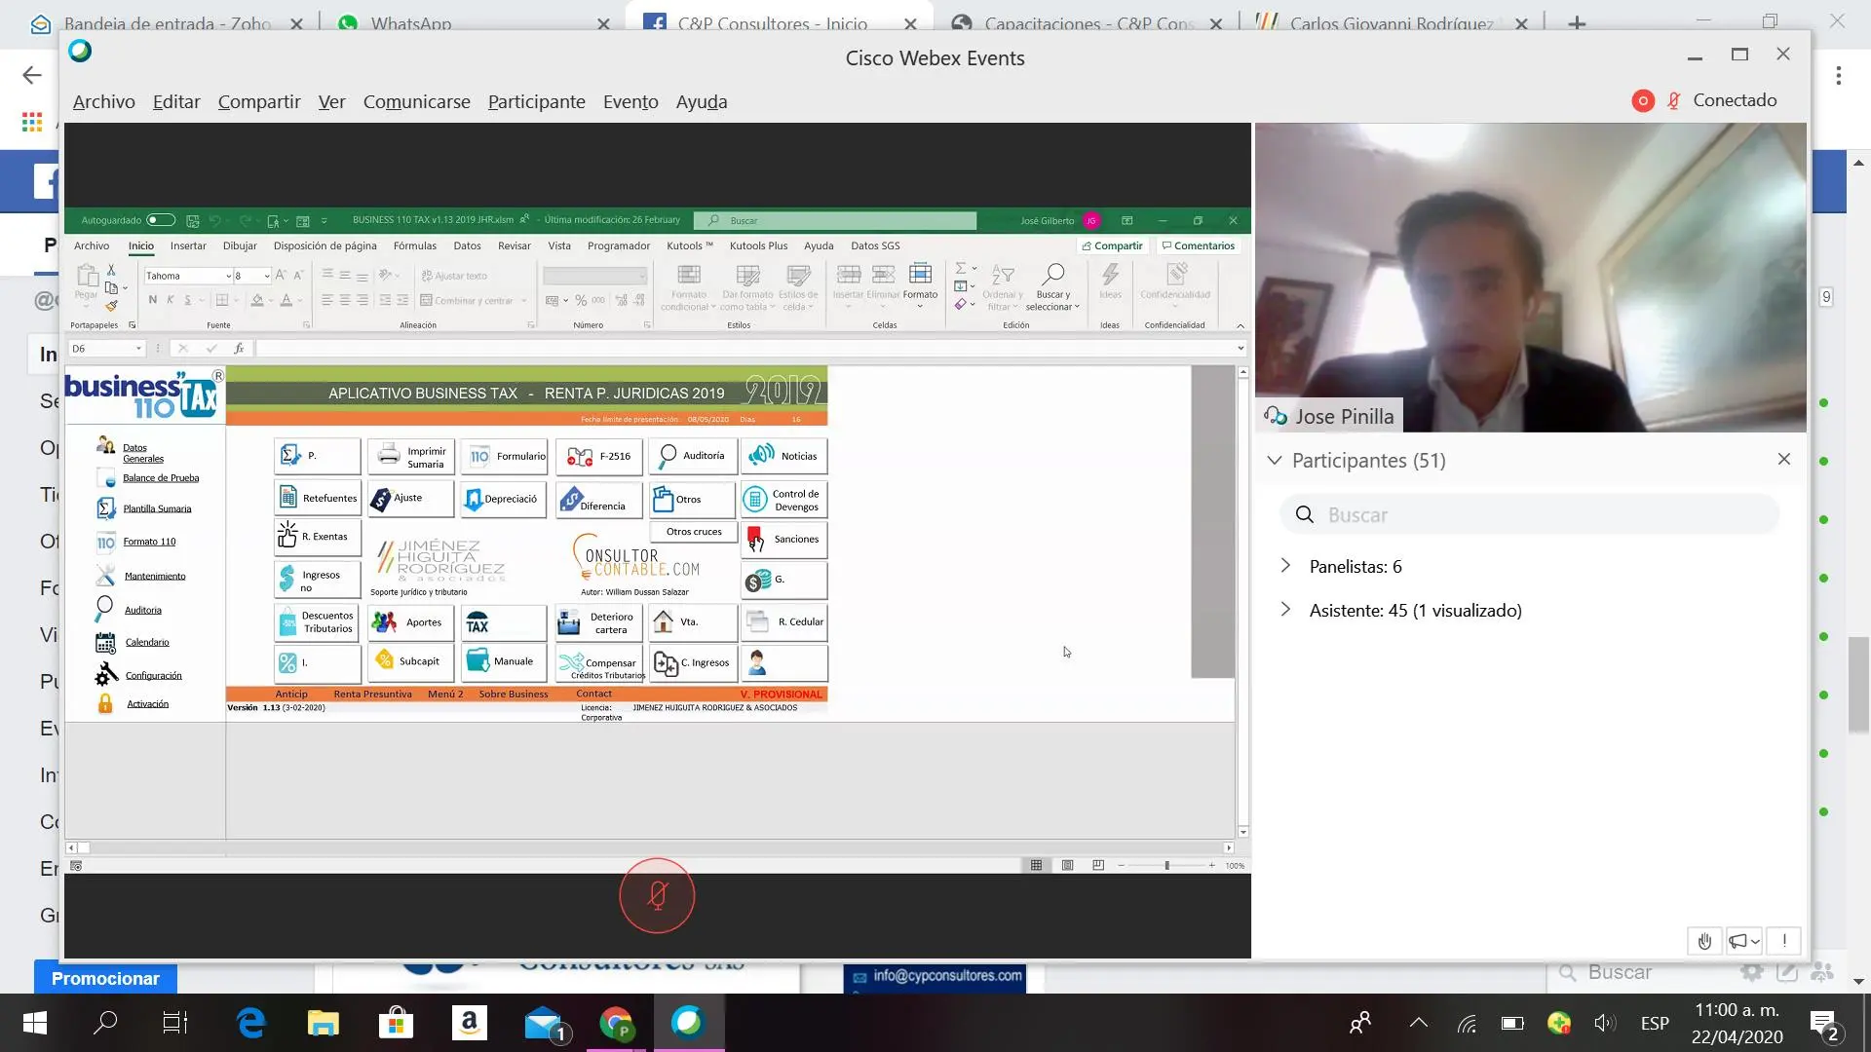Open the feedback megaphone dropdown
Screen dimensions: 1871x1052
(x=1744, y=941)
